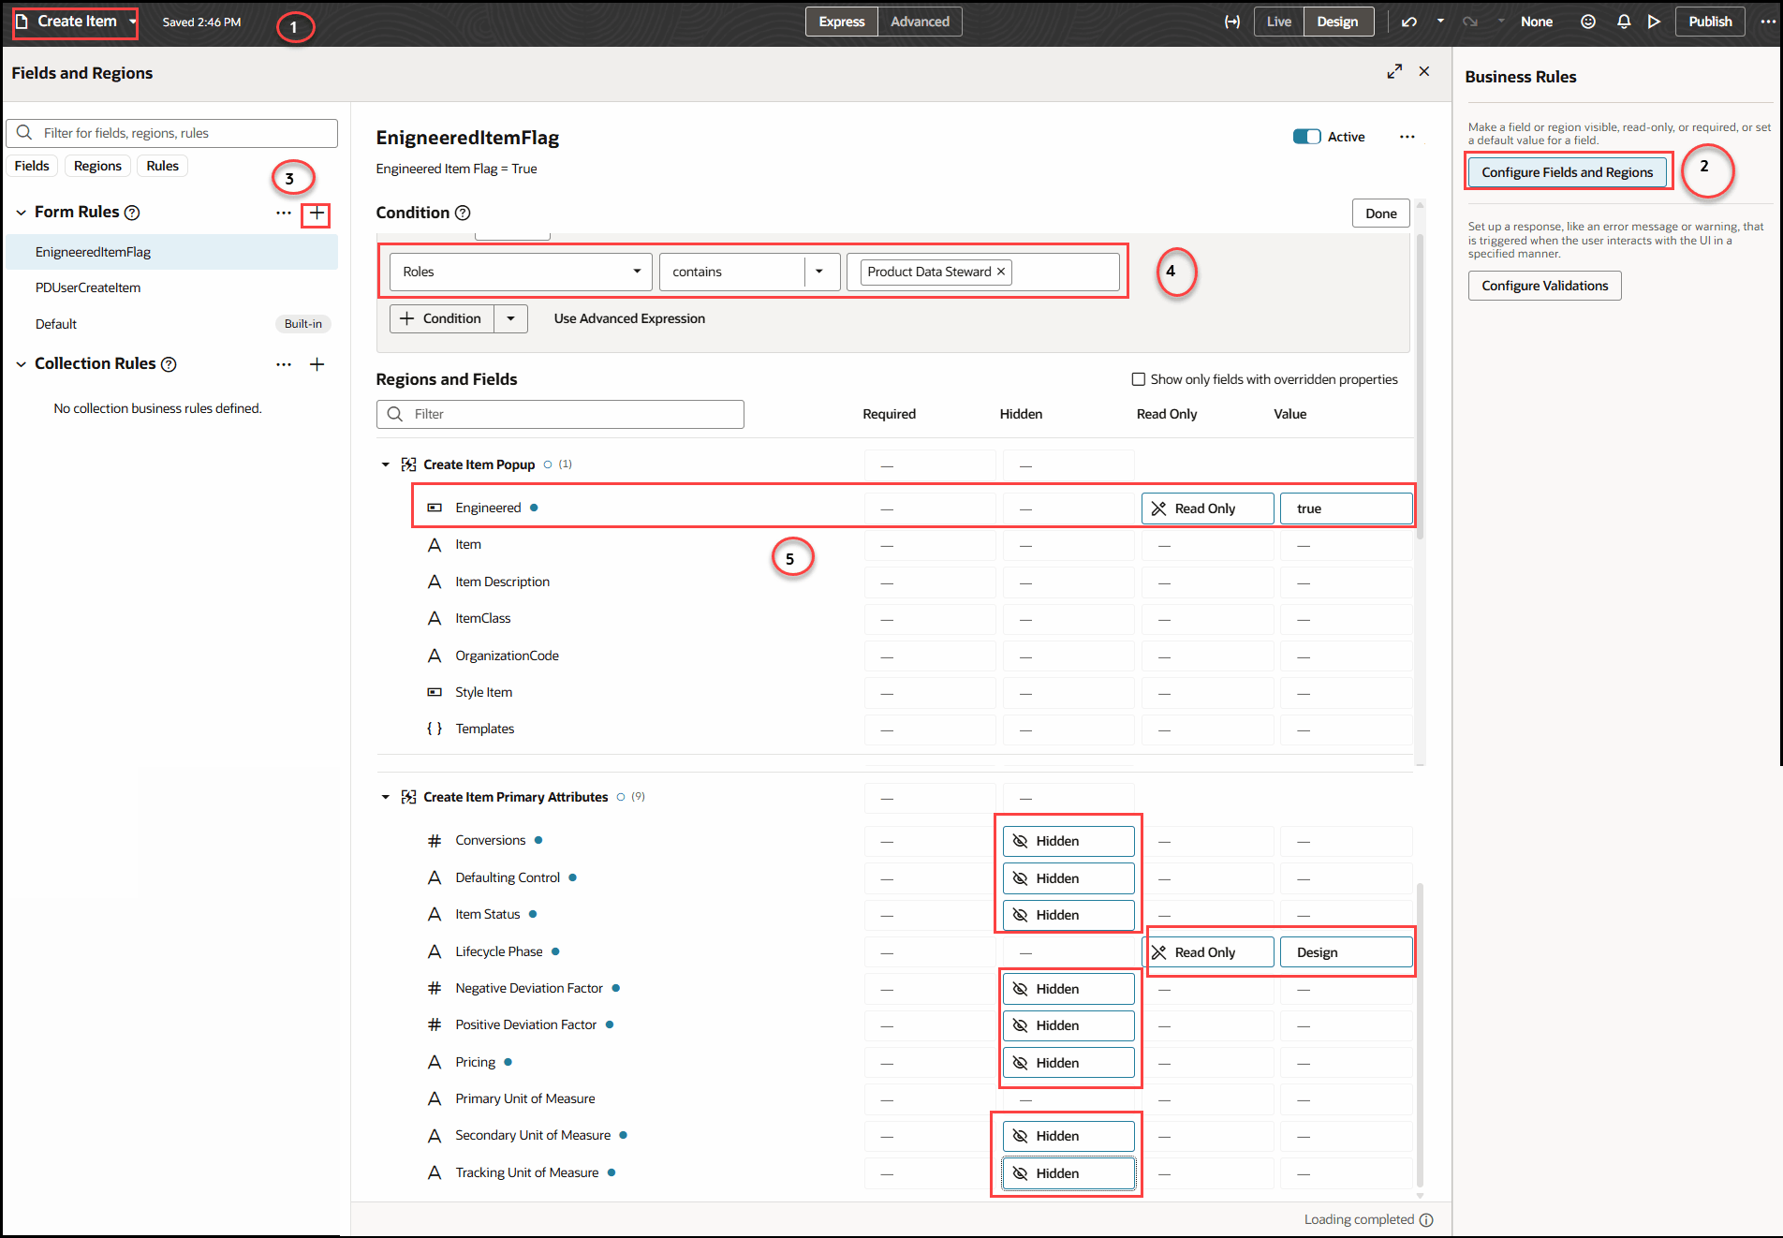Click the Undo icon in the top toolbar

click(x=1408, y=21)
